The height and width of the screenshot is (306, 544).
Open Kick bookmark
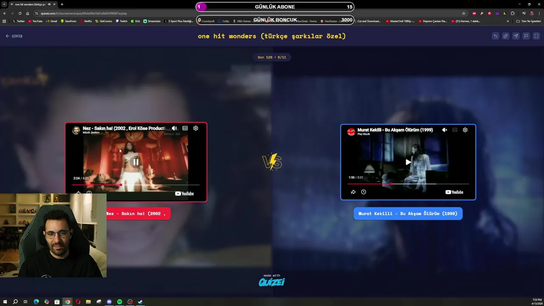(x=136, y=21)
